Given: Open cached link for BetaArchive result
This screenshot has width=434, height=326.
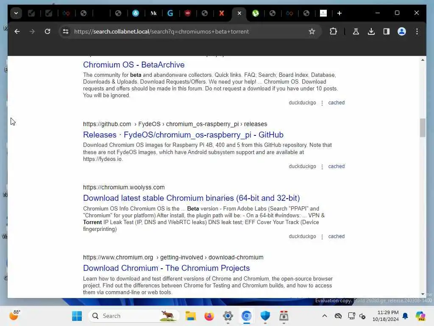Looking at the screenshot, I should click(x=336, y=103).
